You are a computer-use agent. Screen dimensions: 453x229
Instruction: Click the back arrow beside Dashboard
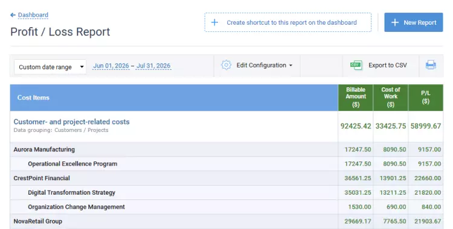(x=13, y=15)
